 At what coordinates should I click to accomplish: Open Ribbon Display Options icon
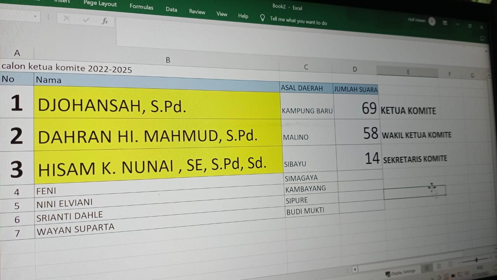pyautogui.click(x=445, y=23)
